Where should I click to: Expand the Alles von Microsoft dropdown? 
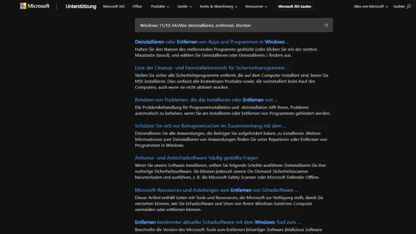[371, 6]
